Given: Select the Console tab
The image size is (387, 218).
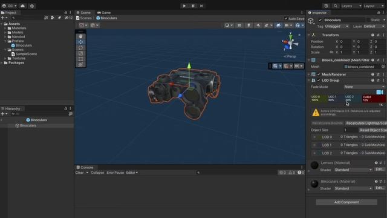Looking at the screenshot, I should pos(85,167).
